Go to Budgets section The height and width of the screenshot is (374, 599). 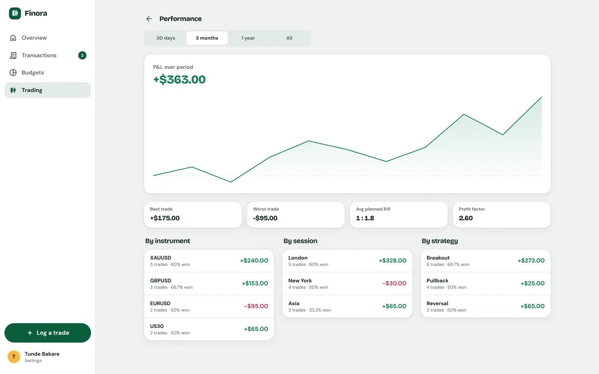[x=47, y=72]
